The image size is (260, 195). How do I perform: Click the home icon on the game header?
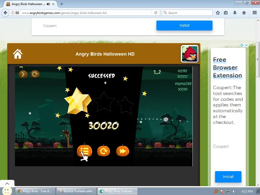click(x=18, y=54)
